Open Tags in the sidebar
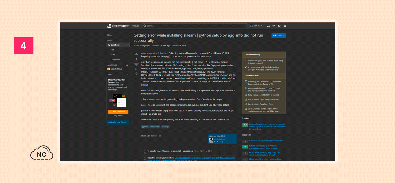Image resolution: width=395 pixels, height=183 pixels. (x=112, y=50)
